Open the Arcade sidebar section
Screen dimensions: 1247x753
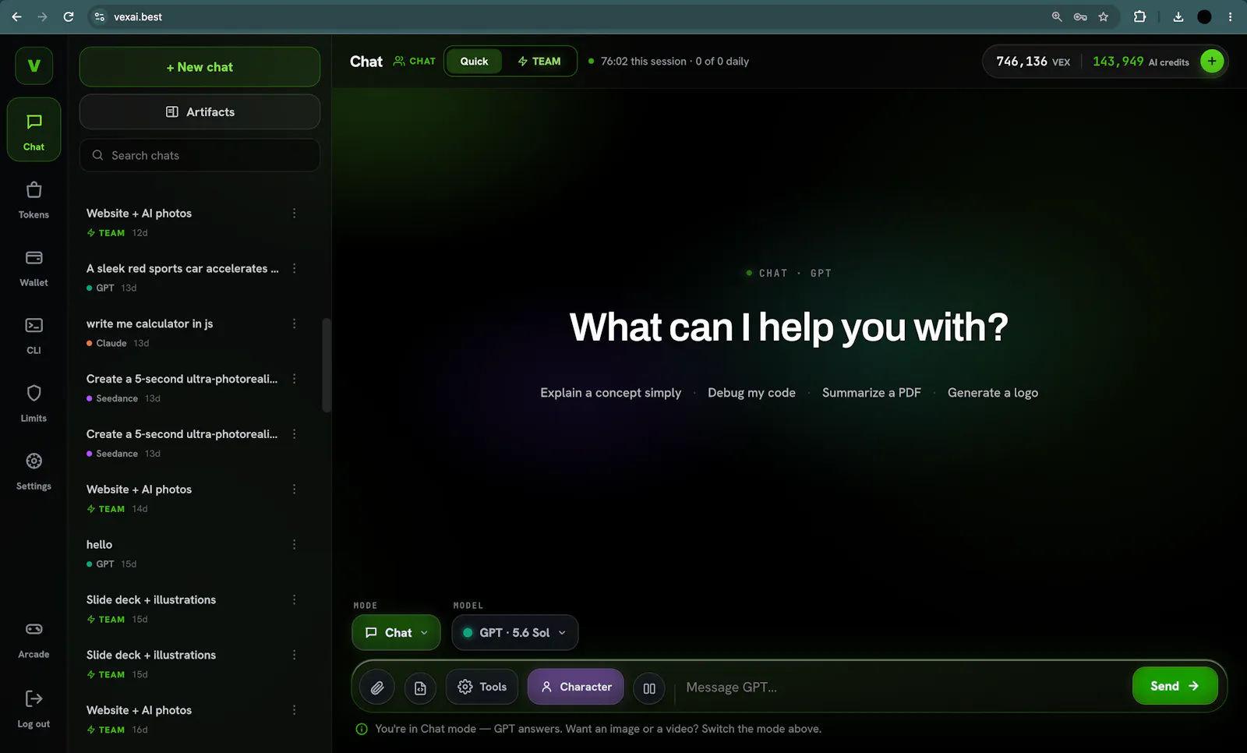(34, 640)
